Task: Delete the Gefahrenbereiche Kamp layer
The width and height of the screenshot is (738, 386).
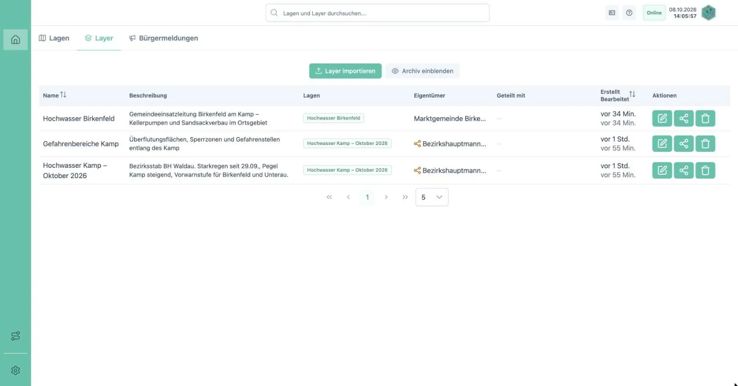Action: [705, 143]
